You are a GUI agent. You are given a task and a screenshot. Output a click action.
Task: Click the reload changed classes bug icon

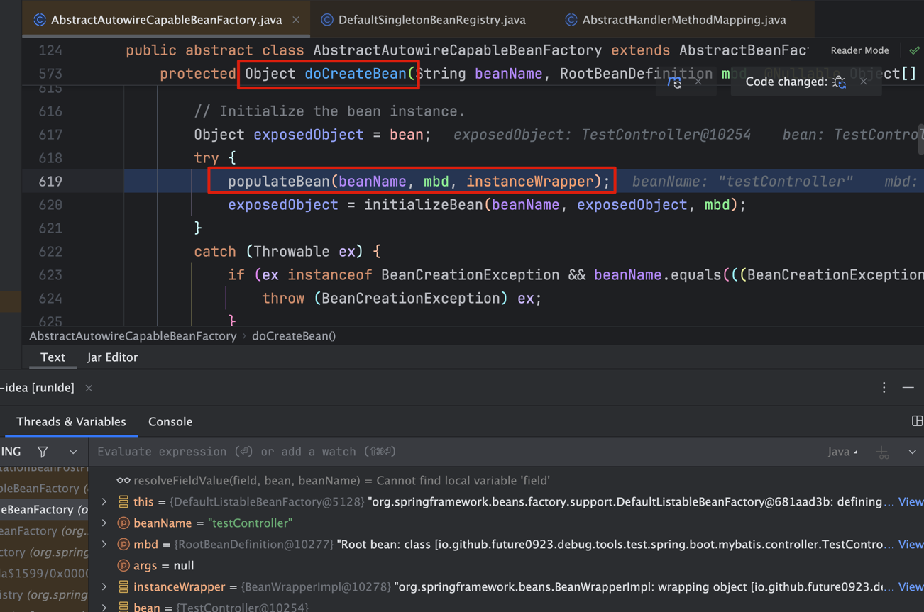coord(840,82)
